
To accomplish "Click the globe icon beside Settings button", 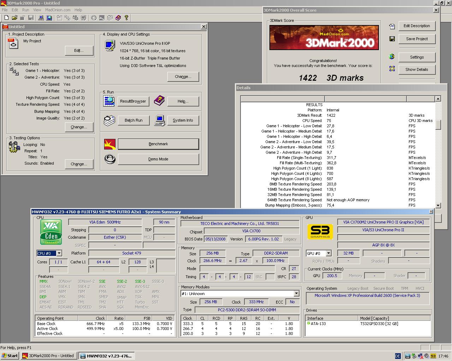I will (x=392, y=56).
